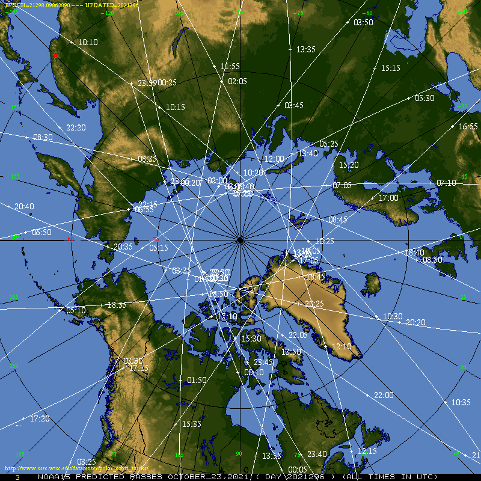Click the 17:15 time label
Image resolution: width=481 pixels, height=481 pixels.
point(139,368)
